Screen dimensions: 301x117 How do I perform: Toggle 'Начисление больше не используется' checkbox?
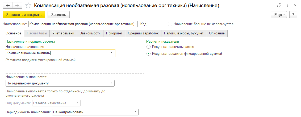[x=170, y=24]
